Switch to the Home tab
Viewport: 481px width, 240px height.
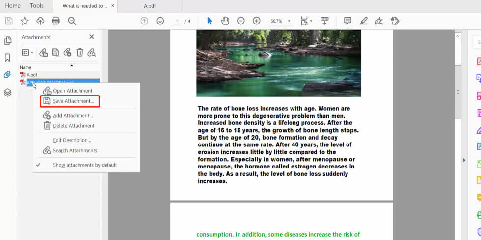(13, 6)
